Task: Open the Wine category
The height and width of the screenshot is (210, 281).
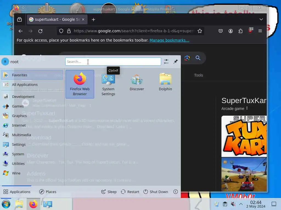Action: pos(32,173)
